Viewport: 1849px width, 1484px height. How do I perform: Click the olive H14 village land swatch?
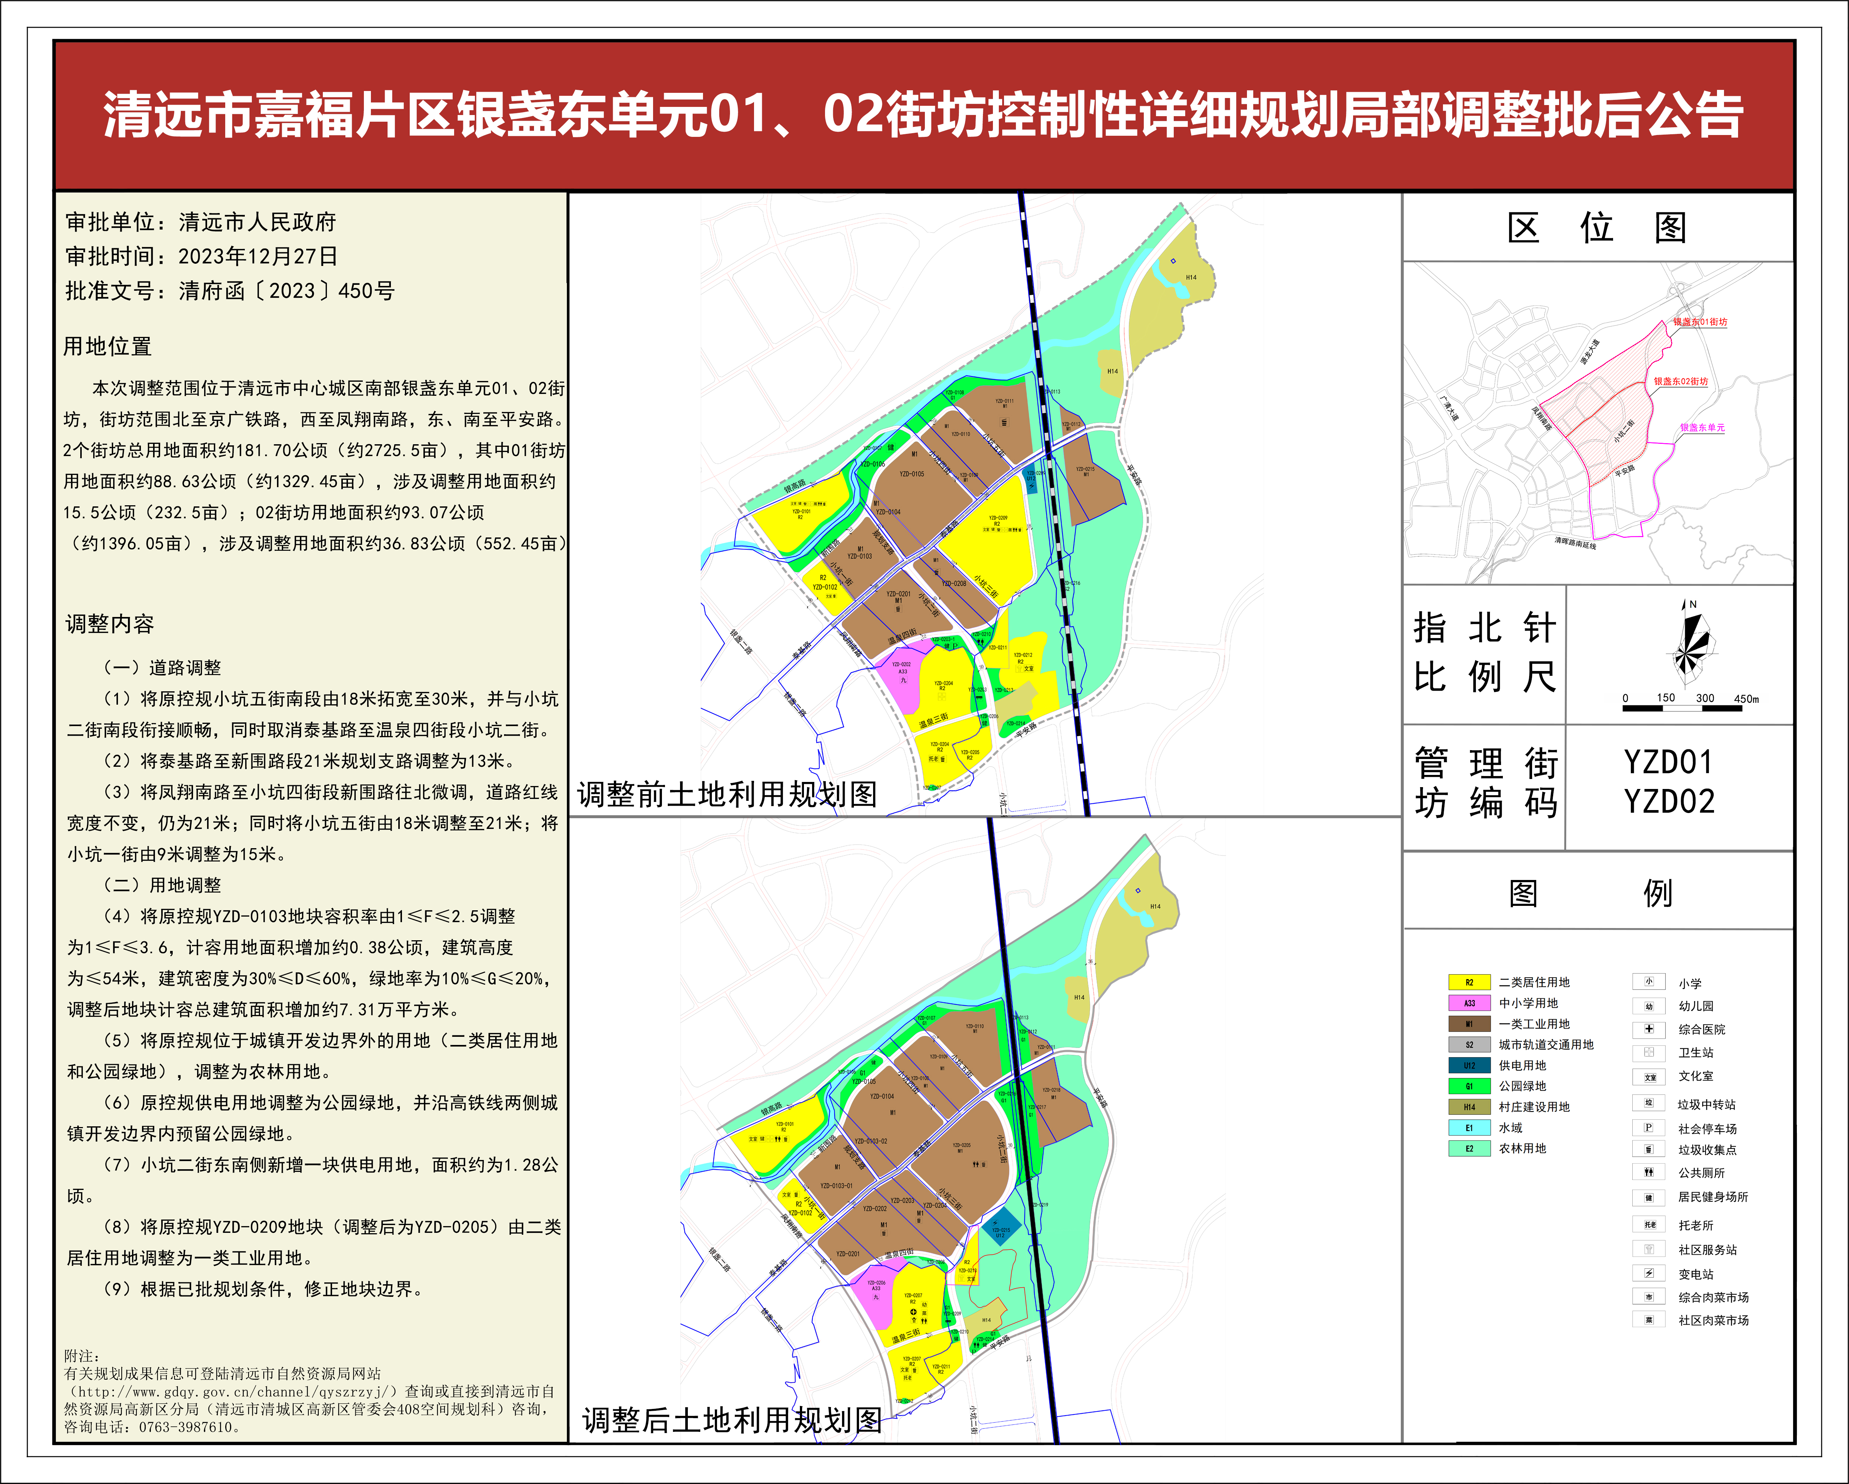[x=1469, y=1107]
